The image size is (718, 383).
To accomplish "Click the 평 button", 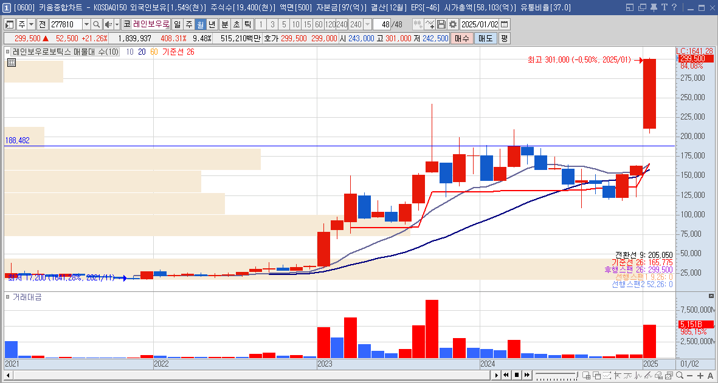I will click(504, 38).
